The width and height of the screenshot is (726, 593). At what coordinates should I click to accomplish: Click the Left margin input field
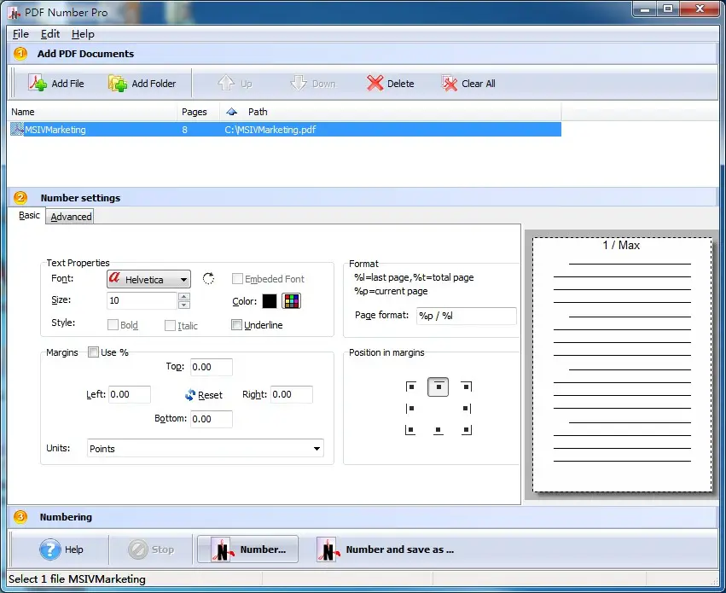point(129,394)
